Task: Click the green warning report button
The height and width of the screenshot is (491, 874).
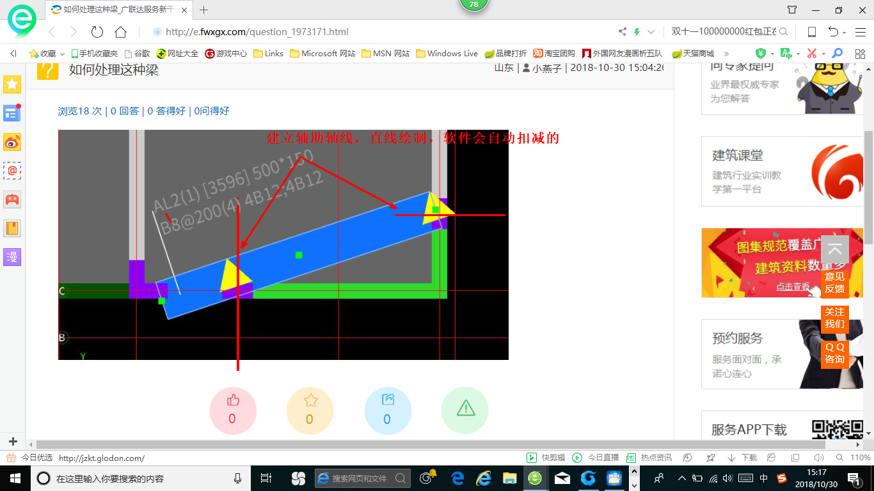Action: click(465, 410)
